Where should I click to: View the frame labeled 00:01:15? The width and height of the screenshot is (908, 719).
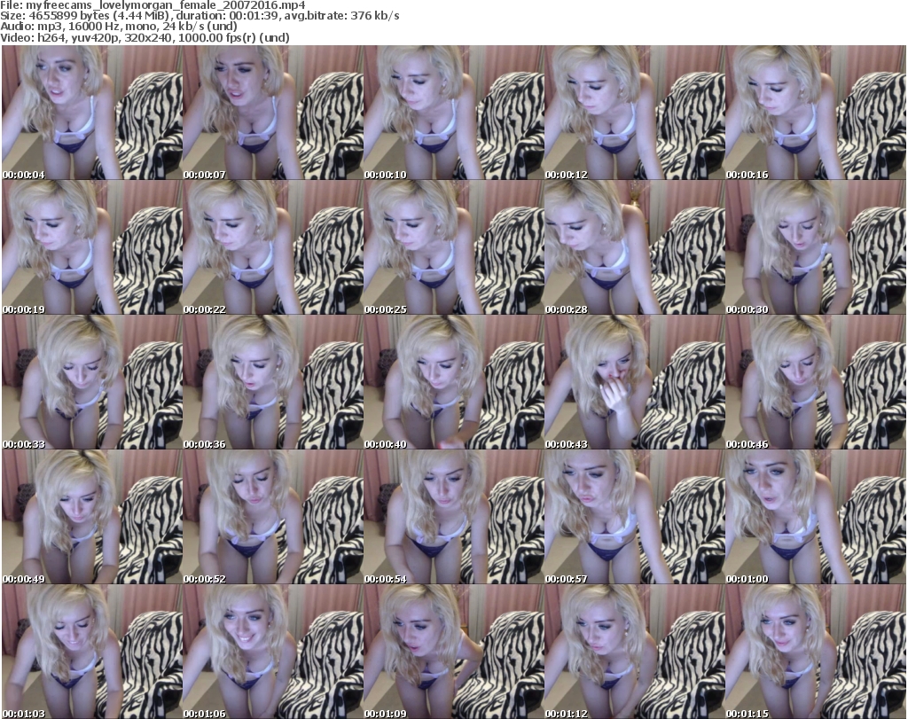[816, 652]
